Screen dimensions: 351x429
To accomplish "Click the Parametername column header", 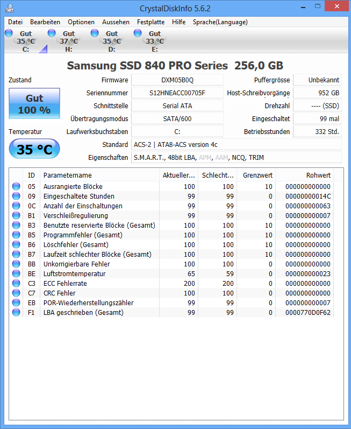I will click(x=99, y=175).
